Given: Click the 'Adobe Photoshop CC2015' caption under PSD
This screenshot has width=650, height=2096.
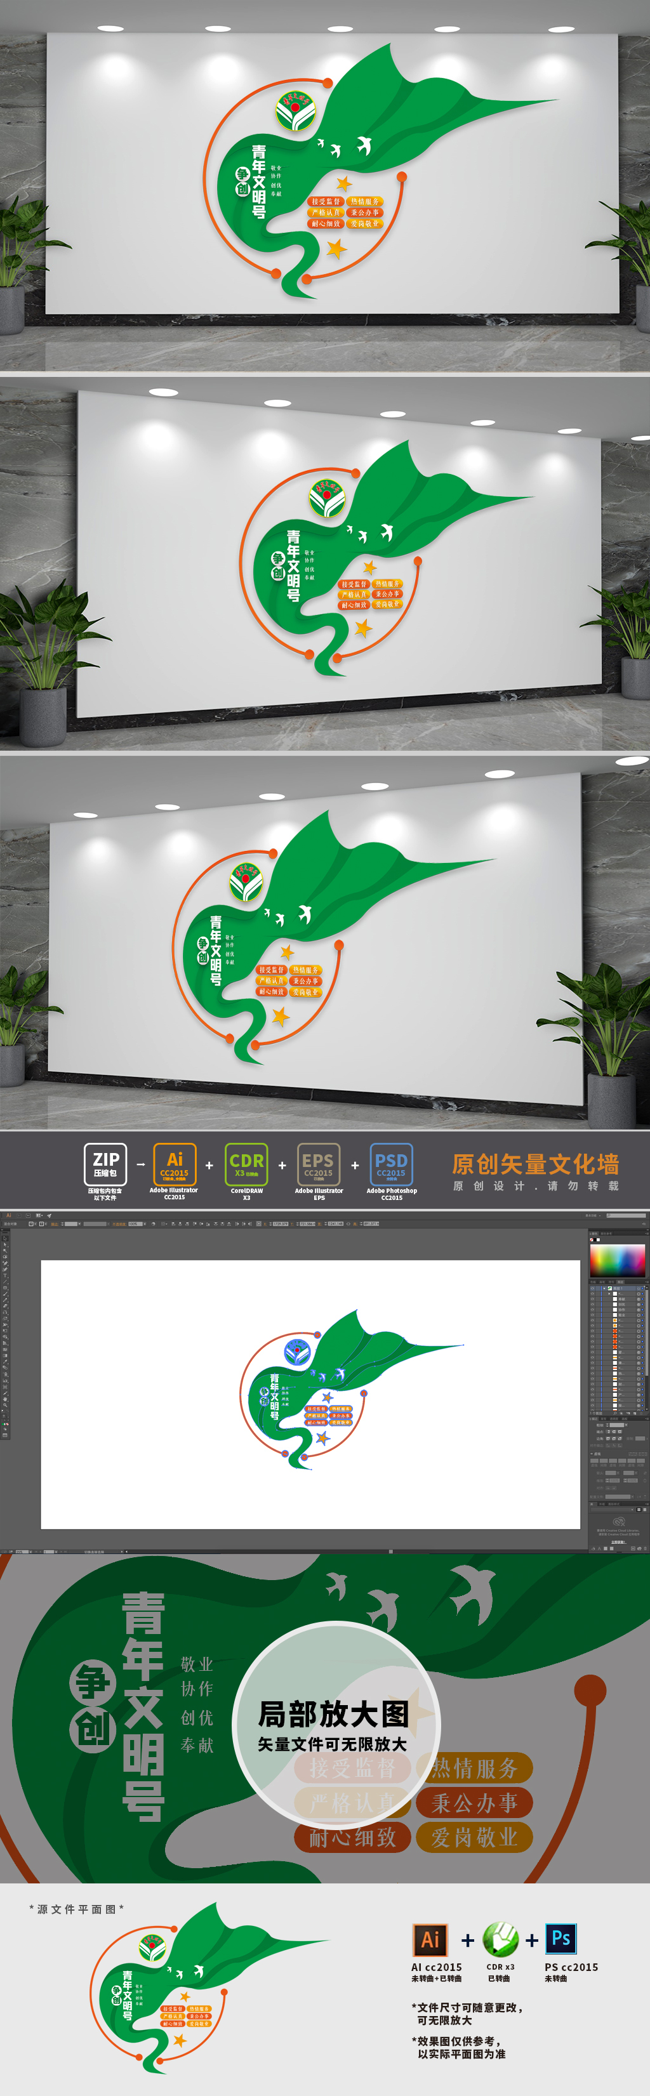Looking at the screenshot, I should [x=391, y=1194].
